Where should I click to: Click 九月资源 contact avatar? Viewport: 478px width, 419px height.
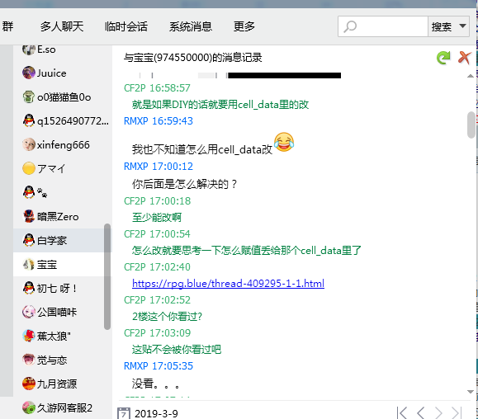click(29, 384)
